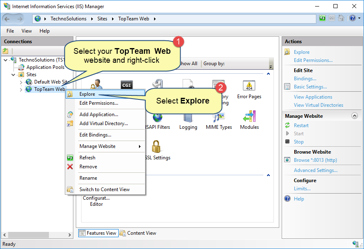
Task: Choose Edit Bindings in context menu
Action: click(106, 135)
